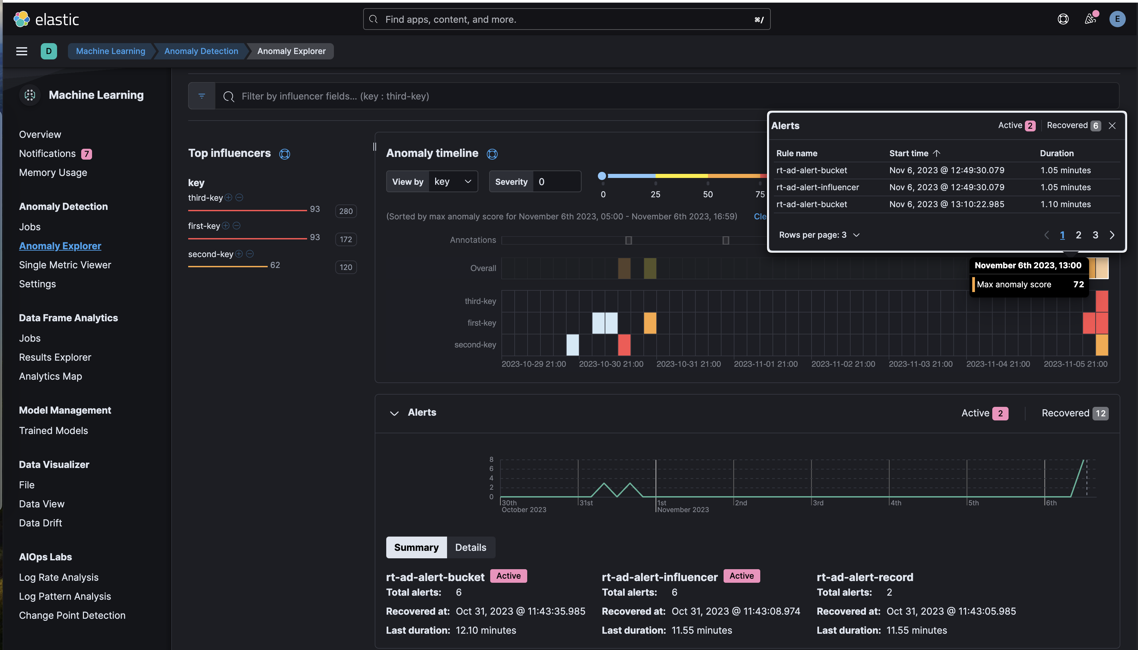Open Log Pattern Analysis
This screenshot has width=1138, height=650.
[65, 596]
